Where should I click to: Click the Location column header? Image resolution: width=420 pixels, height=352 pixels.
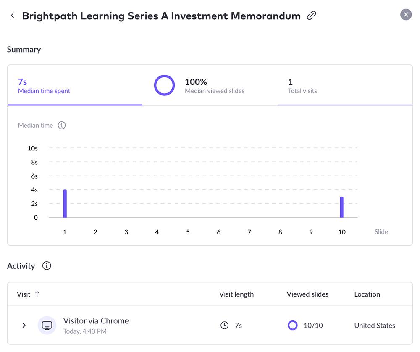point(367,294)
